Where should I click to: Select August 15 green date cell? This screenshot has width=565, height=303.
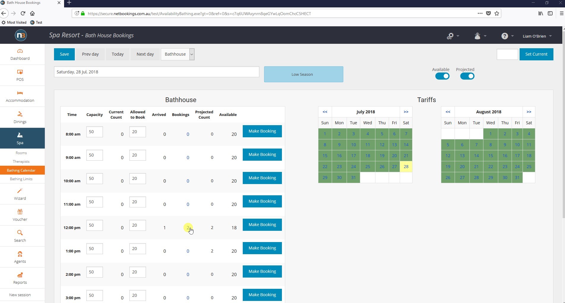click(491, 156)
